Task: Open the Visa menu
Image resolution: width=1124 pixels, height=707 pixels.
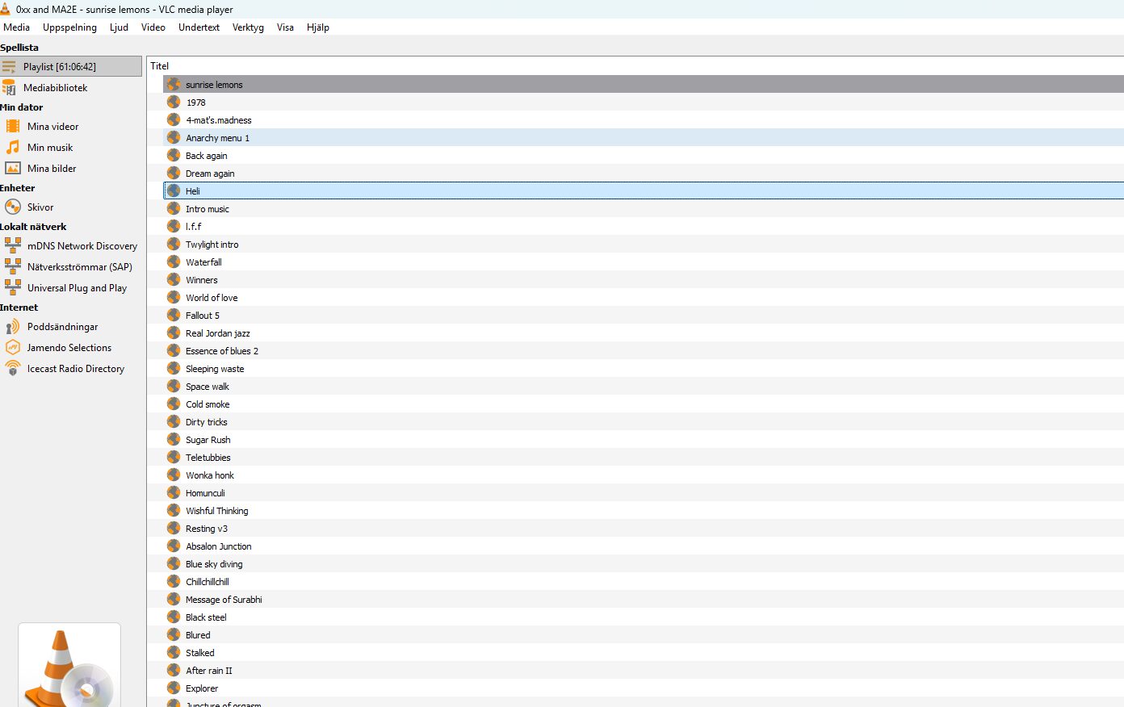Action: (285, 27)
